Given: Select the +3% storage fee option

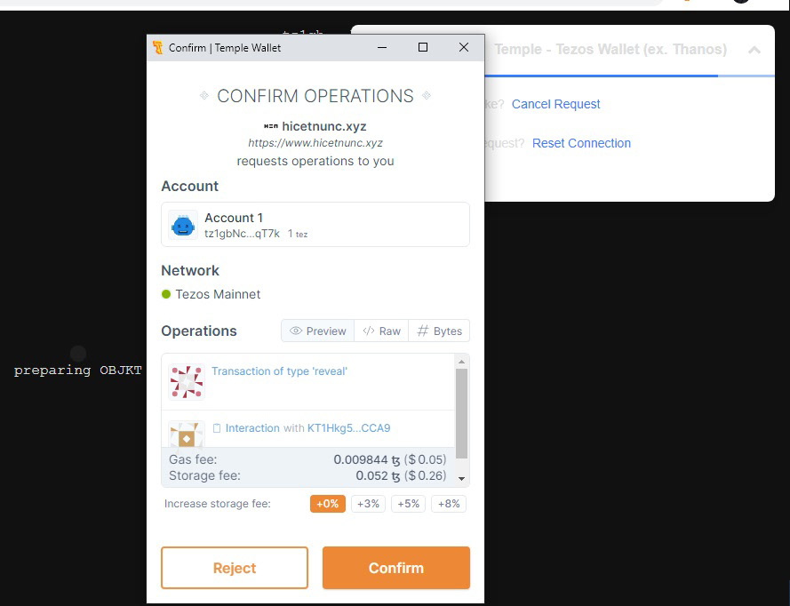Looking at the screenshot, I should click(367, 504).
